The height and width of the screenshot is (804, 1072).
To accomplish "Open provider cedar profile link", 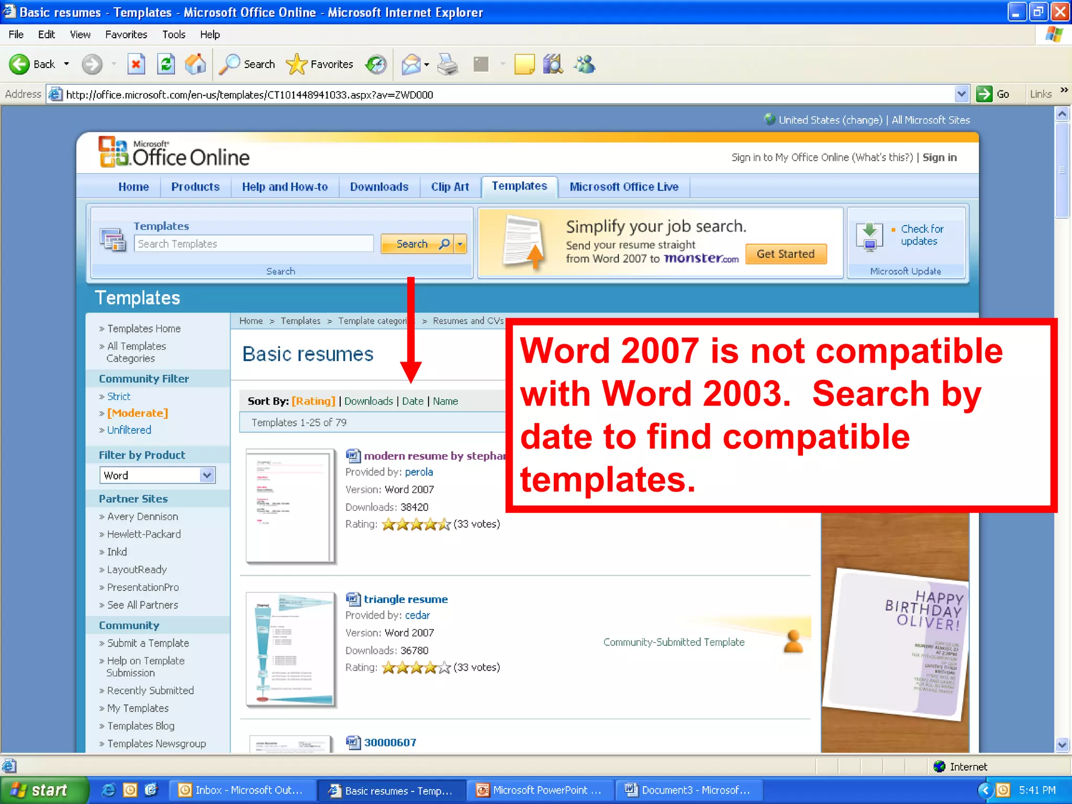I will click(417, 615).
